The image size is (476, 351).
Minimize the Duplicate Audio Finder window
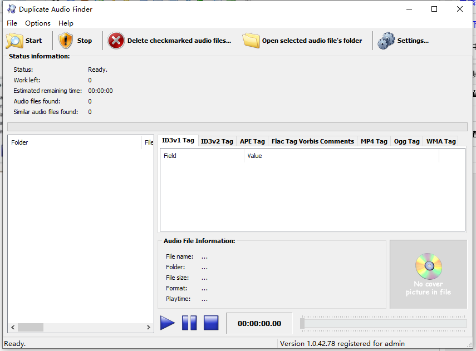(x=409, y=9)
